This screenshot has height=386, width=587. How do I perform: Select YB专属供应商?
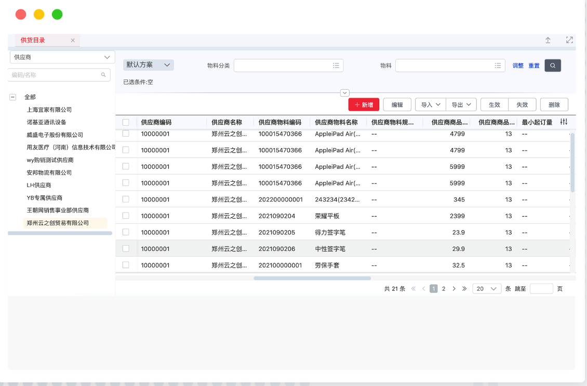(44, 198)
